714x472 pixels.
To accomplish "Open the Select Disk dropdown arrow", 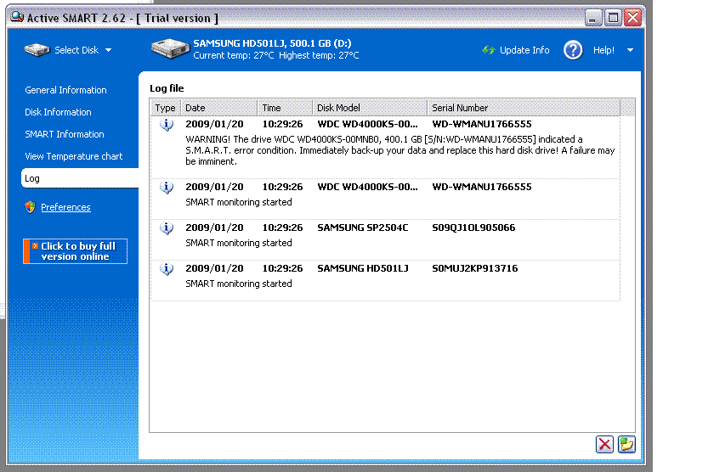I will (109, 50).
